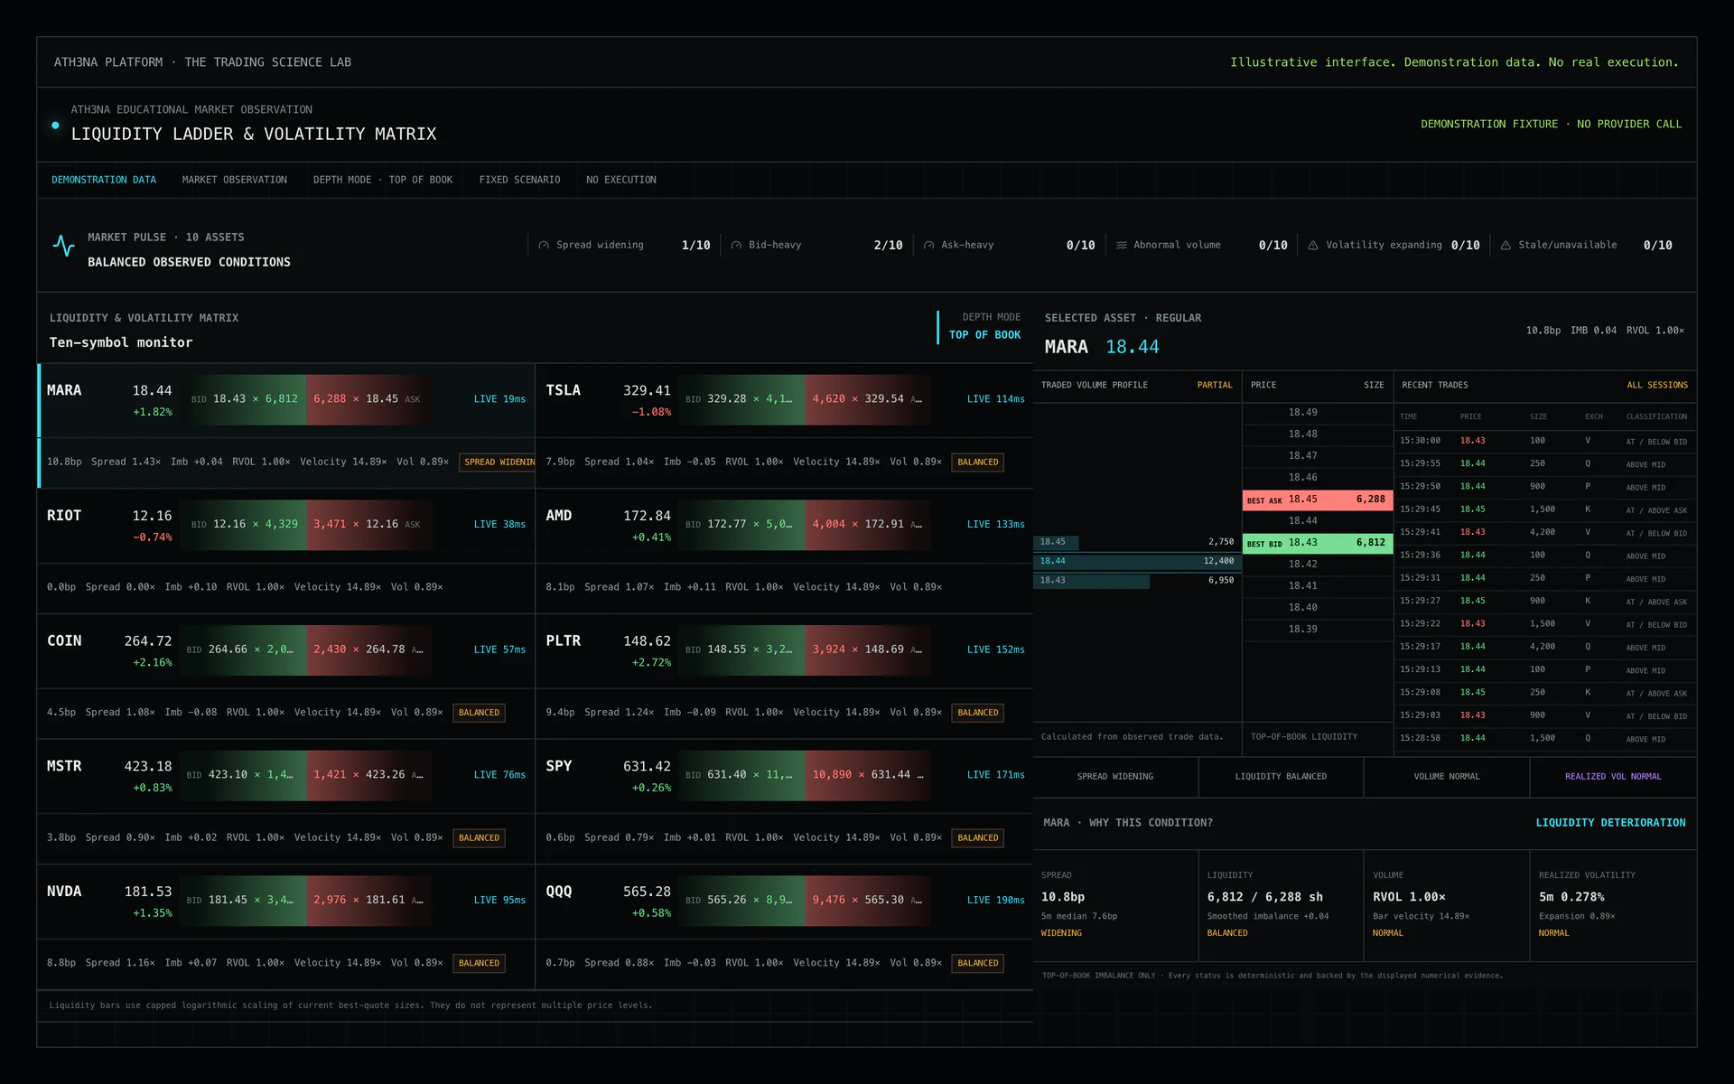Click the RIOT −0.74% change value

pyautogui.click(x=153, y=537)
